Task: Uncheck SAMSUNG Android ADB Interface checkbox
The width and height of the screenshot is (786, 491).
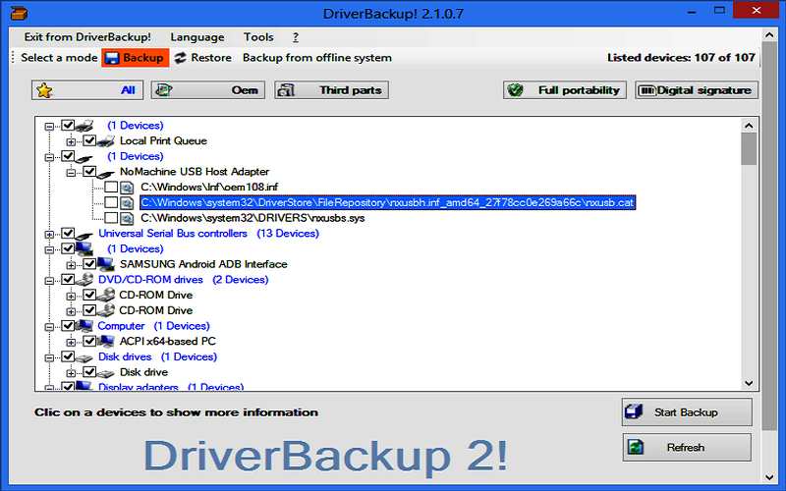Action: [x=89, y=263]
